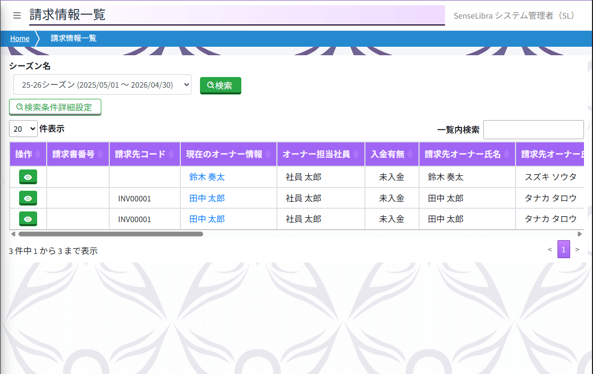
Task: Sort by 請求先コード column header
Action: 144,155
